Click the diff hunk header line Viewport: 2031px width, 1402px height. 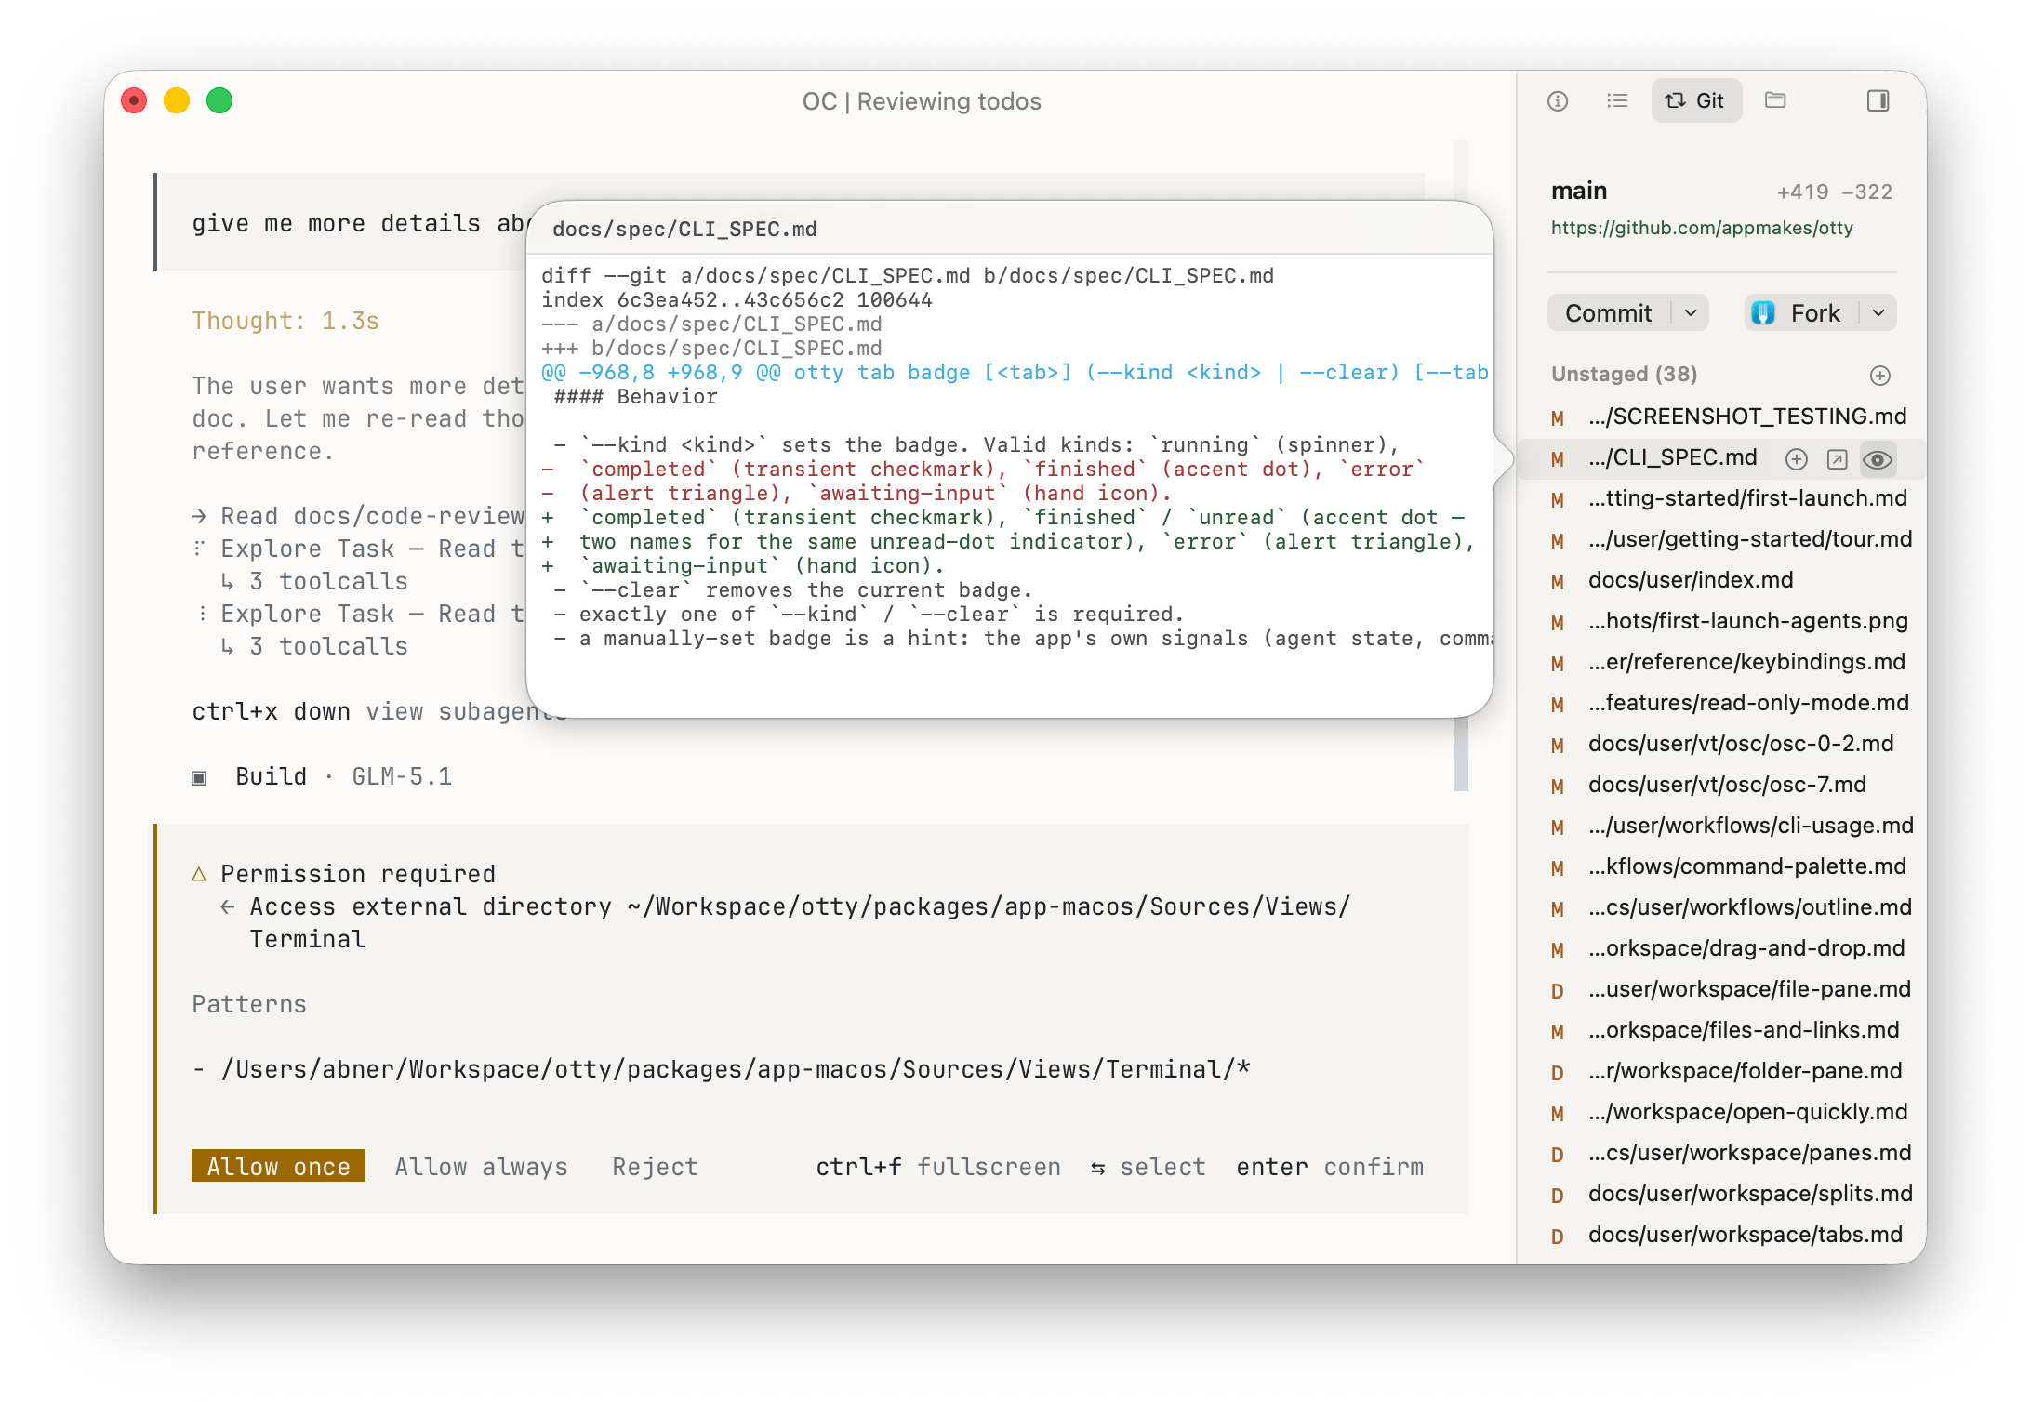[1014, 373]
